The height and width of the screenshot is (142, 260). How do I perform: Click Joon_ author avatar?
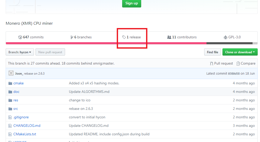11,73
